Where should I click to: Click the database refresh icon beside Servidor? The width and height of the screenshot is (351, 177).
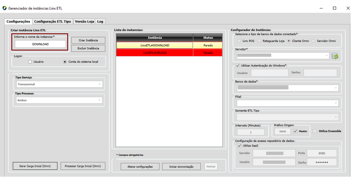point(335,56)
